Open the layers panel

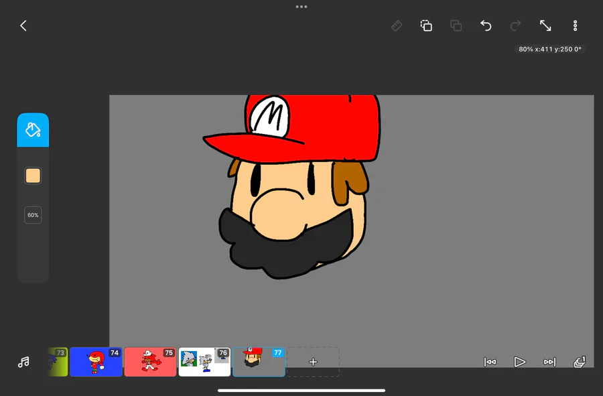click(580, 362)
